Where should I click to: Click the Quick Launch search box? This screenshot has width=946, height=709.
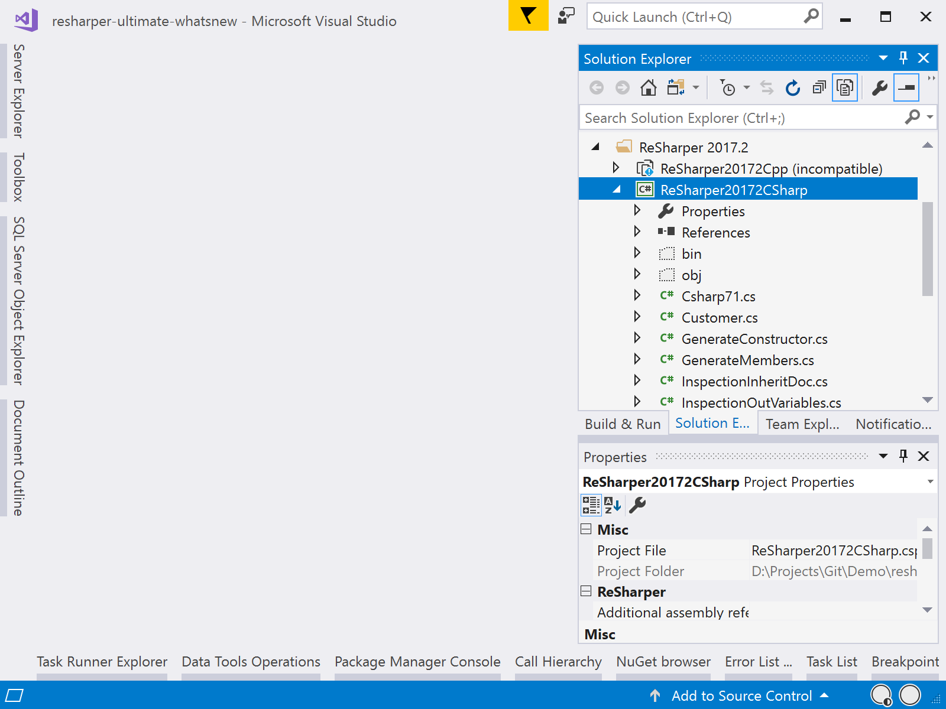(705, 17)
